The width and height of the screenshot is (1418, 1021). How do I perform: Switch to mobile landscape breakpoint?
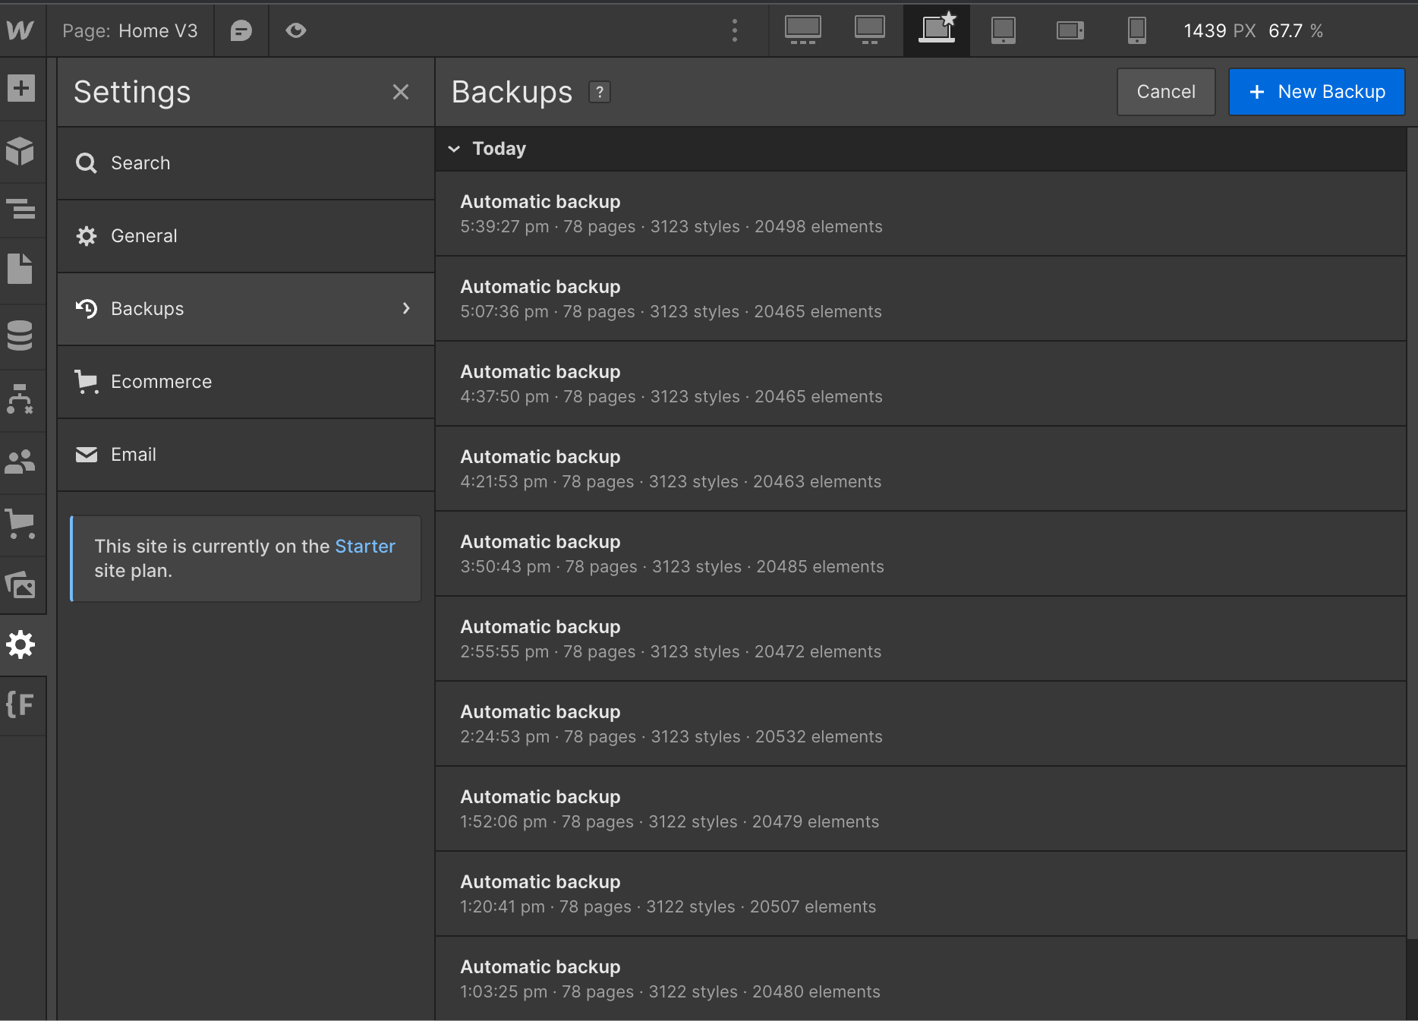pos(1069,30)
